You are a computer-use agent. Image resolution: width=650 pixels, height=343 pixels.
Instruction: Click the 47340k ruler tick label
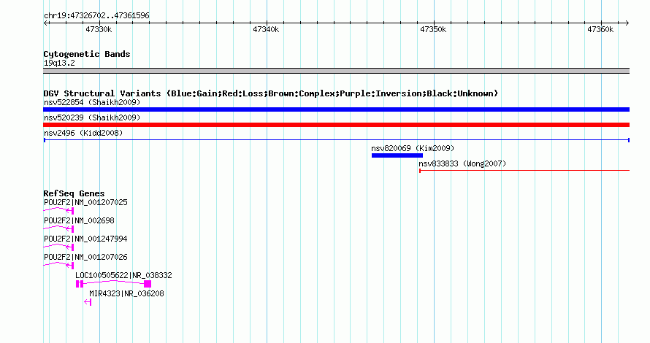266,29
